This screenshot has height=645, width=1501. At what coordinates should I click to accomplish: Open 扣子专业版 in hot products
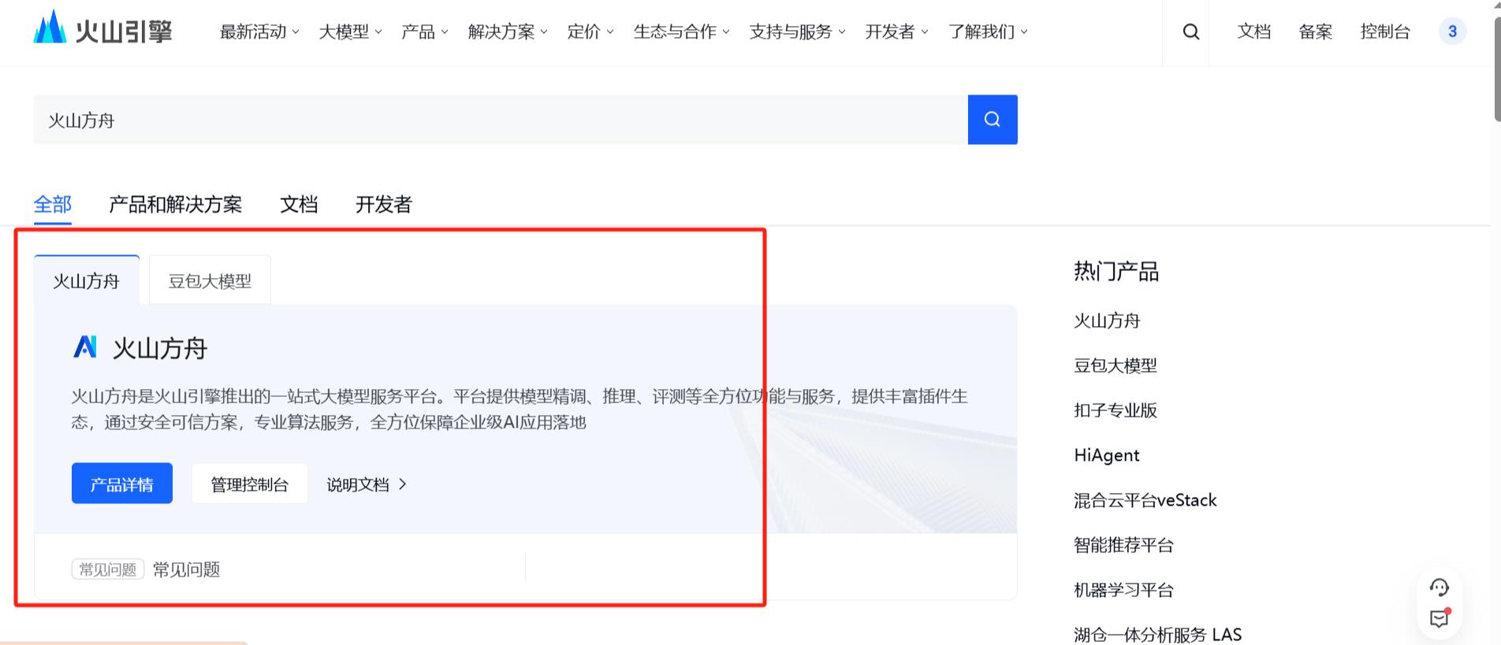(1115, 410)
